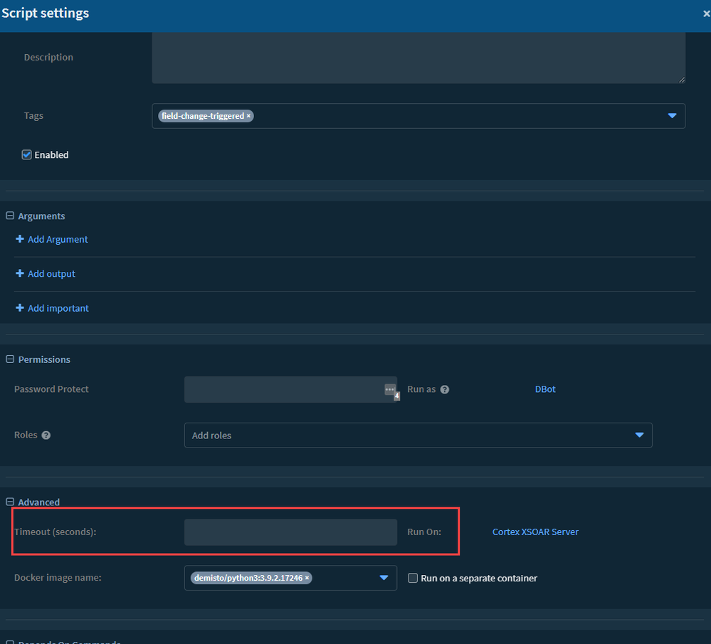Close the Script settings dialog
Image resolution: width=711 pixels, height=644 pixels.
706,14
